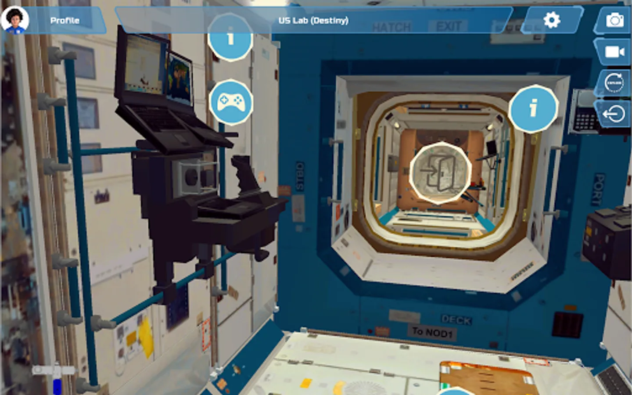This screenshot has height=395, width=632.
Task: Open the info bubble beside the hatch
Action: (533, 108)
